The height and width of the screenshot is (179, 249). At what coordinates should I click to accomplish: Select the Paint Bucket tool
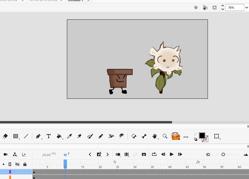point(59,136)
